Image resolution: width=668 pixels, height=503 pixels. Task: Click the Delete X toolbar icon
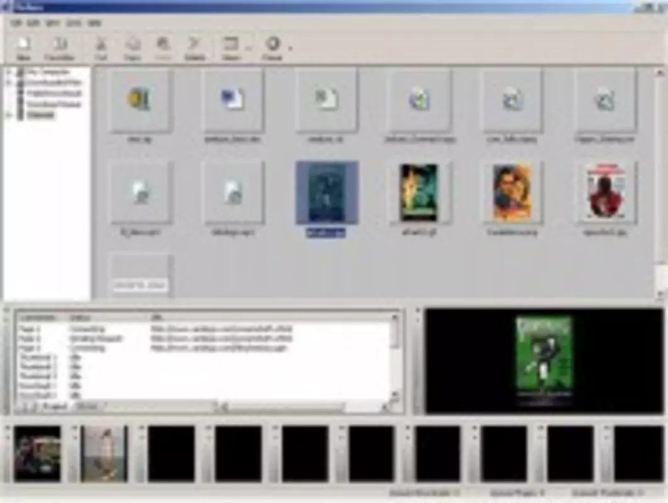[x=195, y=48]
